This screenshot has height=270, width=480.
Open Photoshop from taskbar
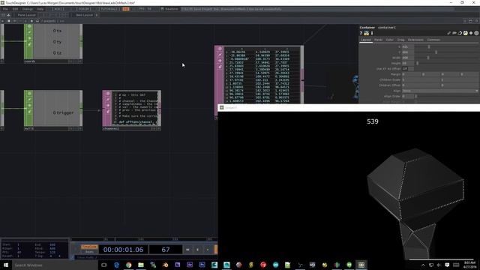click(x=202, y=265)
